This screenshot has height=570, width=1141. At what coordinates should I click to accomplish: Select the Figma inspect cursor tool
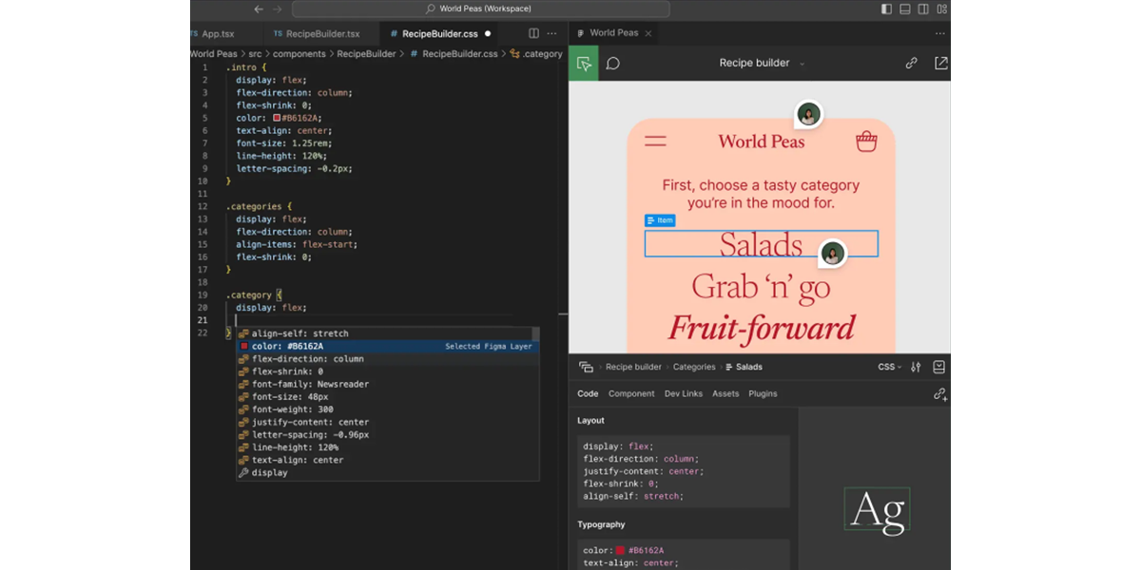584,64
